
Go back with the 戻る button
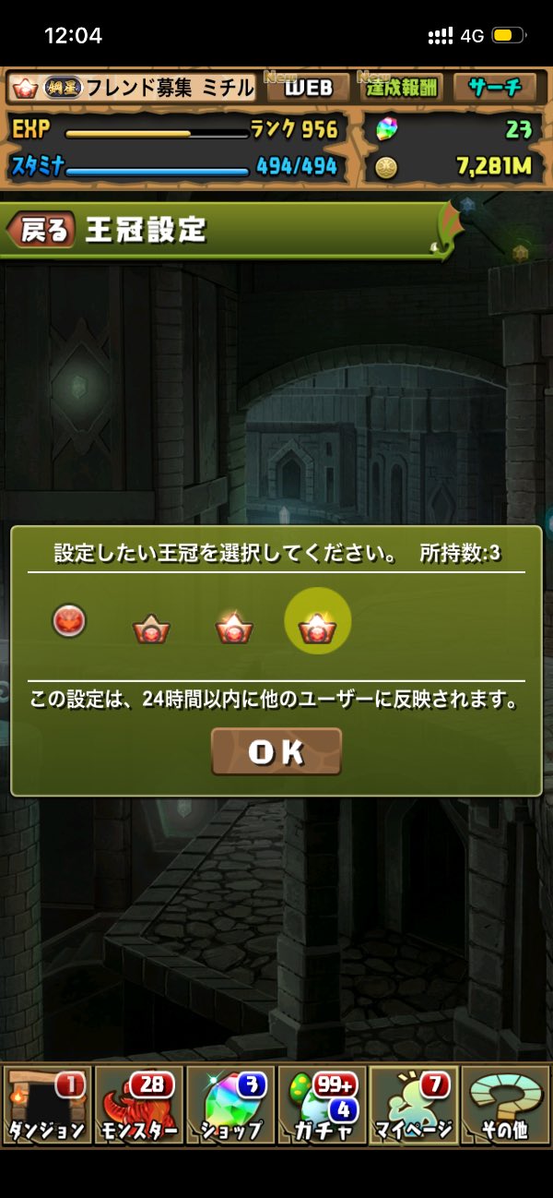(x=42, y=231)
